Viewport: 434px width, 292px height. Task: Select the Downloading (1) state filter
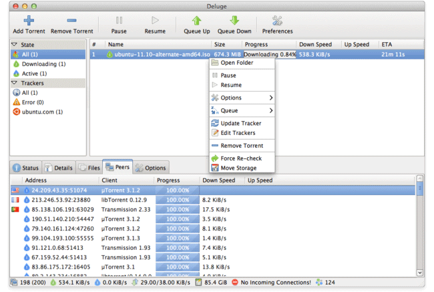click(x=48, y=64)
